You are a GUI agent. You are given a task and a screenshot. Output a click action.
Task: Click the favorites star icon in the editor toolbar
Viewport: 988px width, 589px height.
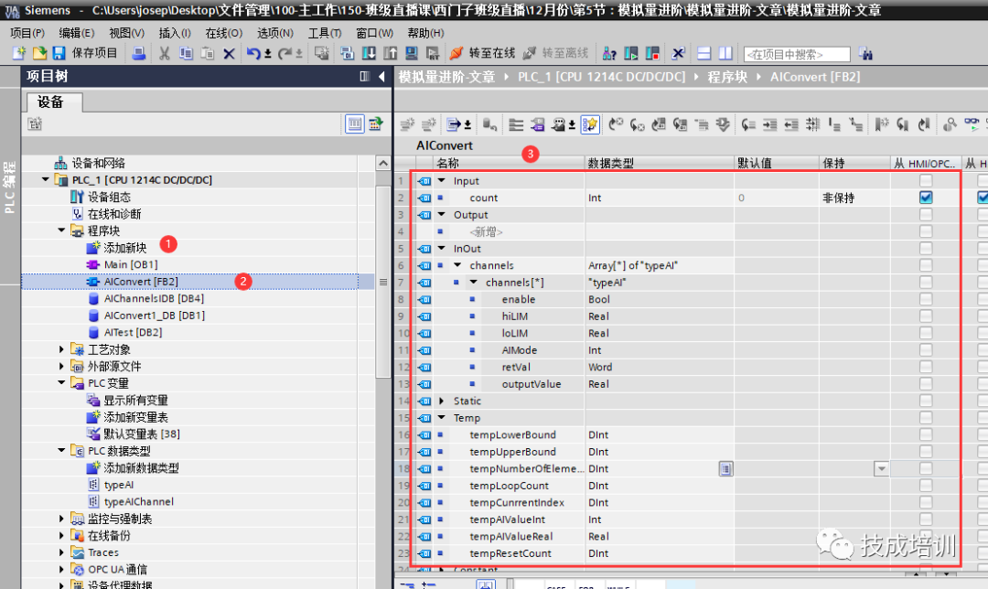coord(590,124)
